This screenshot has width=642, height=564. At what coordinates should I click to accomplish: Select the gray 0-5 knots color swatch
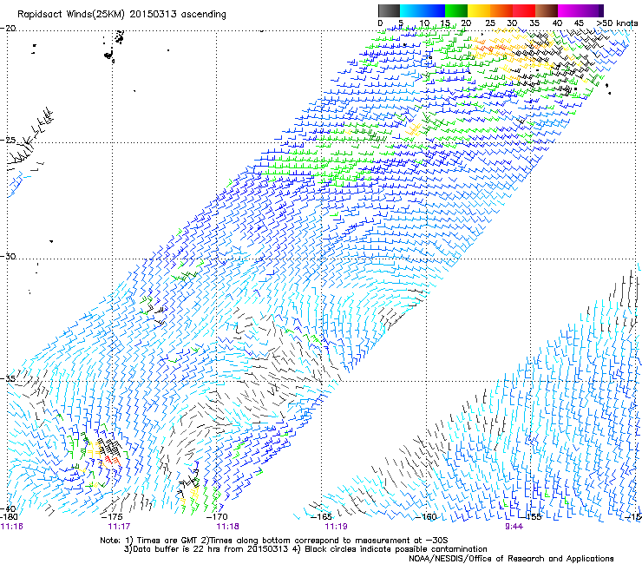pyautogui.click(x=389, y=10)
